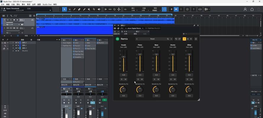Mute track 2 in arrangement
263x118 pixels.
(x=8, y=28)
